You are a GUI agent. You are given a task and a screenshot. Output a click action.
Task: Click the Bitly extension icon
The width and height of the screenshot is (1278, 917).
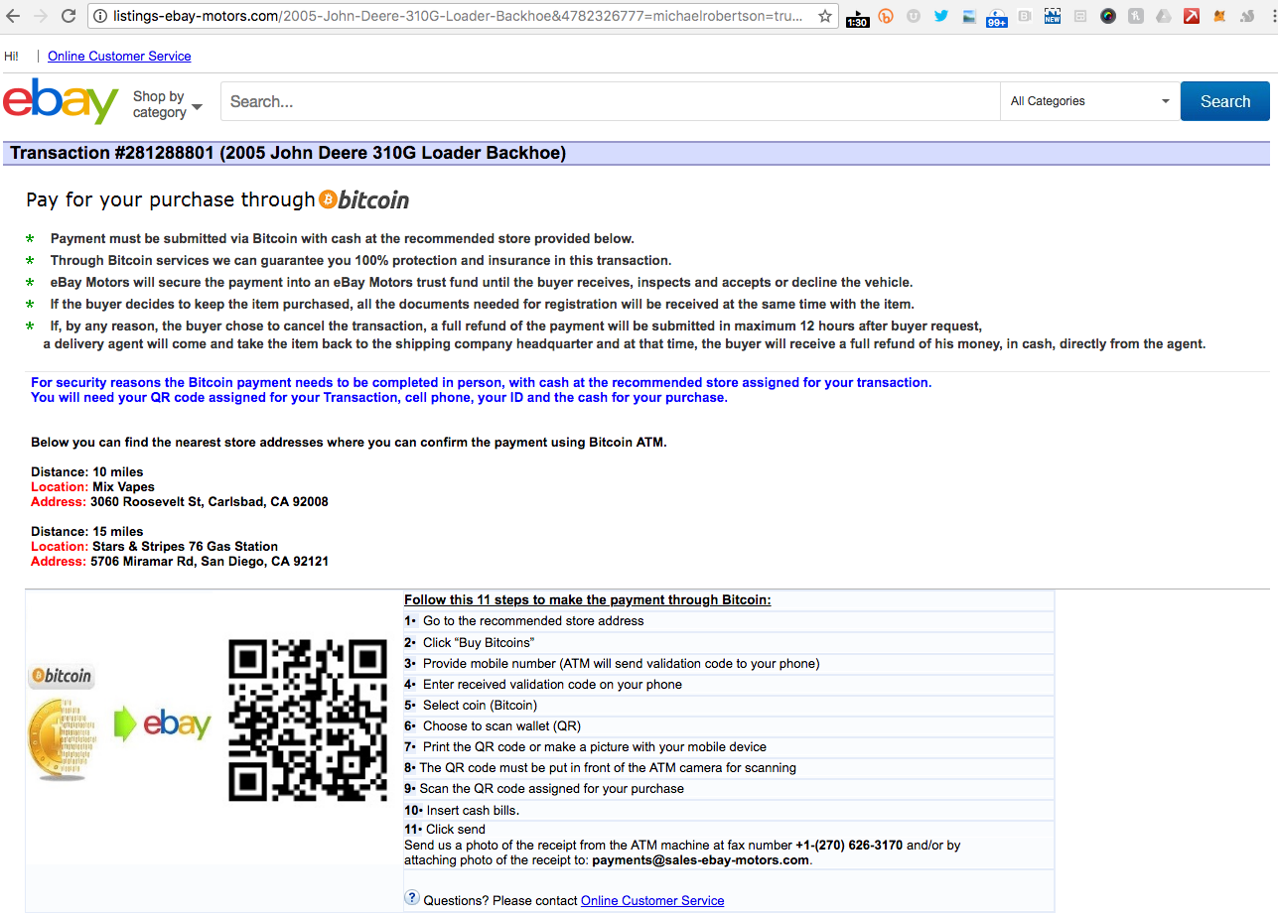pyautogui.click(x=887, y=16)
